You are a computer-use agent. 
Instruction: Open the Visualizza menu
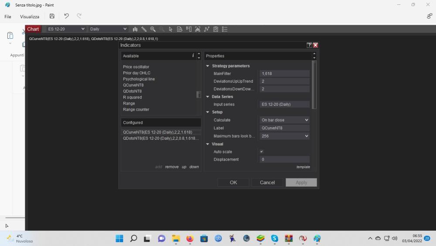click(x=30, y=17)
